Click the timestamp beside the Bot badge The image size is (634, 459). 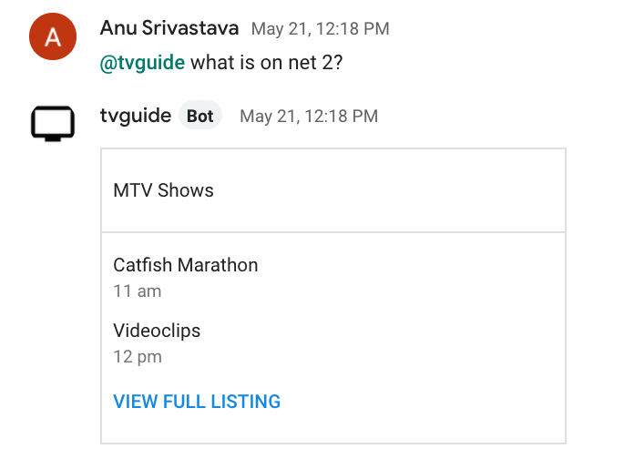click(308, 117)
